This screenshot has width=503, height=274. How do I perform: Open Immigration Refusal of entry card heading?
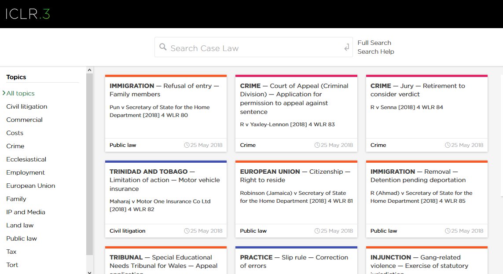coord(164,90)
